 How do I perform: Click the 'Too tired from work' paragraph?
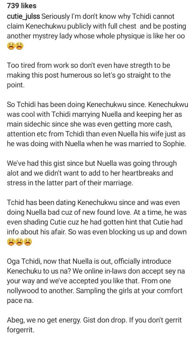tap(89, 75)
